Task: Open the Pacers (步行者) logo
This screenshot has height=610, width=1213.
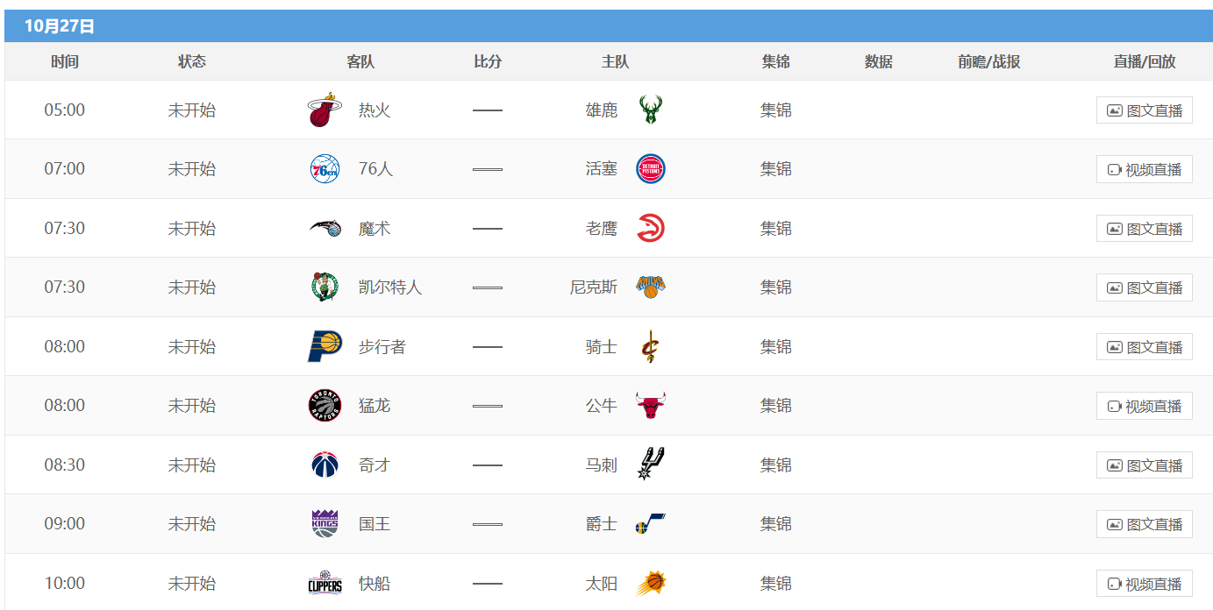Action: pyautogui.click(x=324, y=345)
